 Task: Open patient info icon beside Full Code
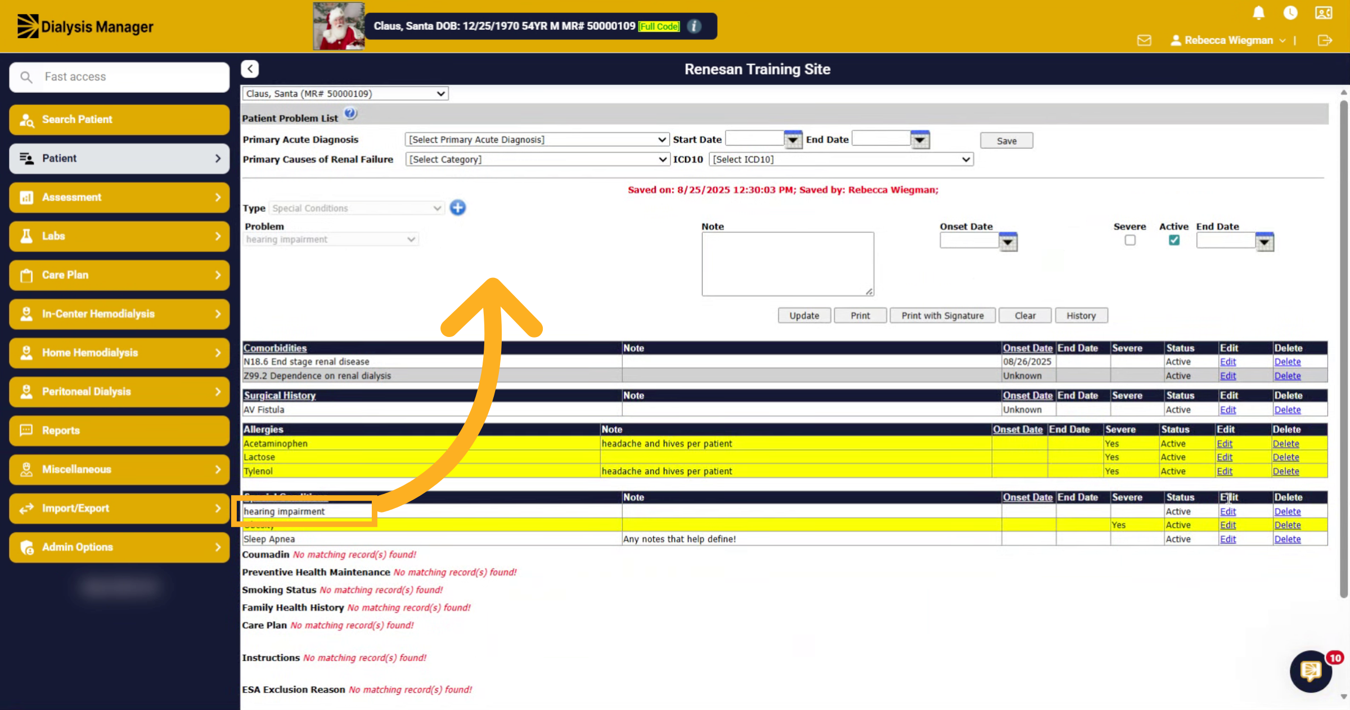tap(695, 26)
